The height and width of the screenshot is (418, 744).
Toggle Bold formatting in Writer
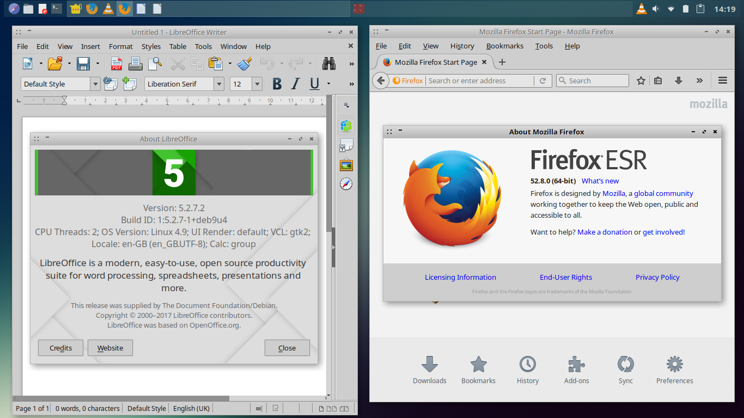[x=277, y=84]
